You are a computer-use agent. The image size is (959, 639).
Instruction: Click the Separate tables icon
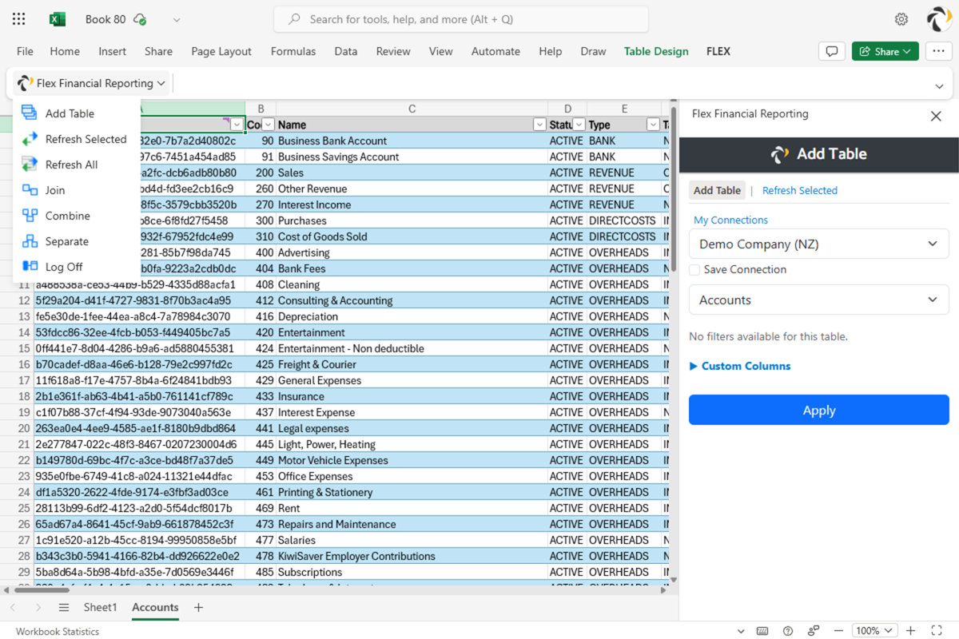(29, 241)
